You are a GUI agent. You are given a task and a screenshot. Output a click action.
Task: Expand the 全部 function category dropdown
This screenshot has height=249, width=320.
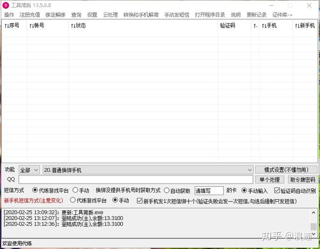[x=29, y=170]
